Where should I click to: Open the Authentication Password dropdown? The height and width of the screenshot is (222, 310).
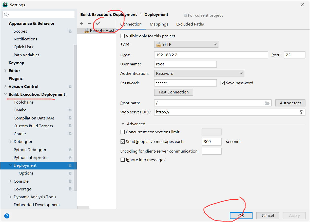pos(199,73)
